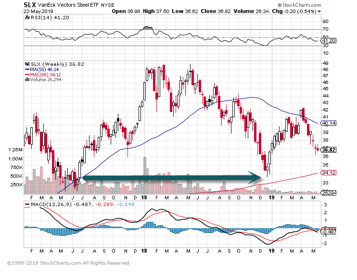Click the 40.14 blue moving average tag
357x280 pixels.
coord(328,123)
